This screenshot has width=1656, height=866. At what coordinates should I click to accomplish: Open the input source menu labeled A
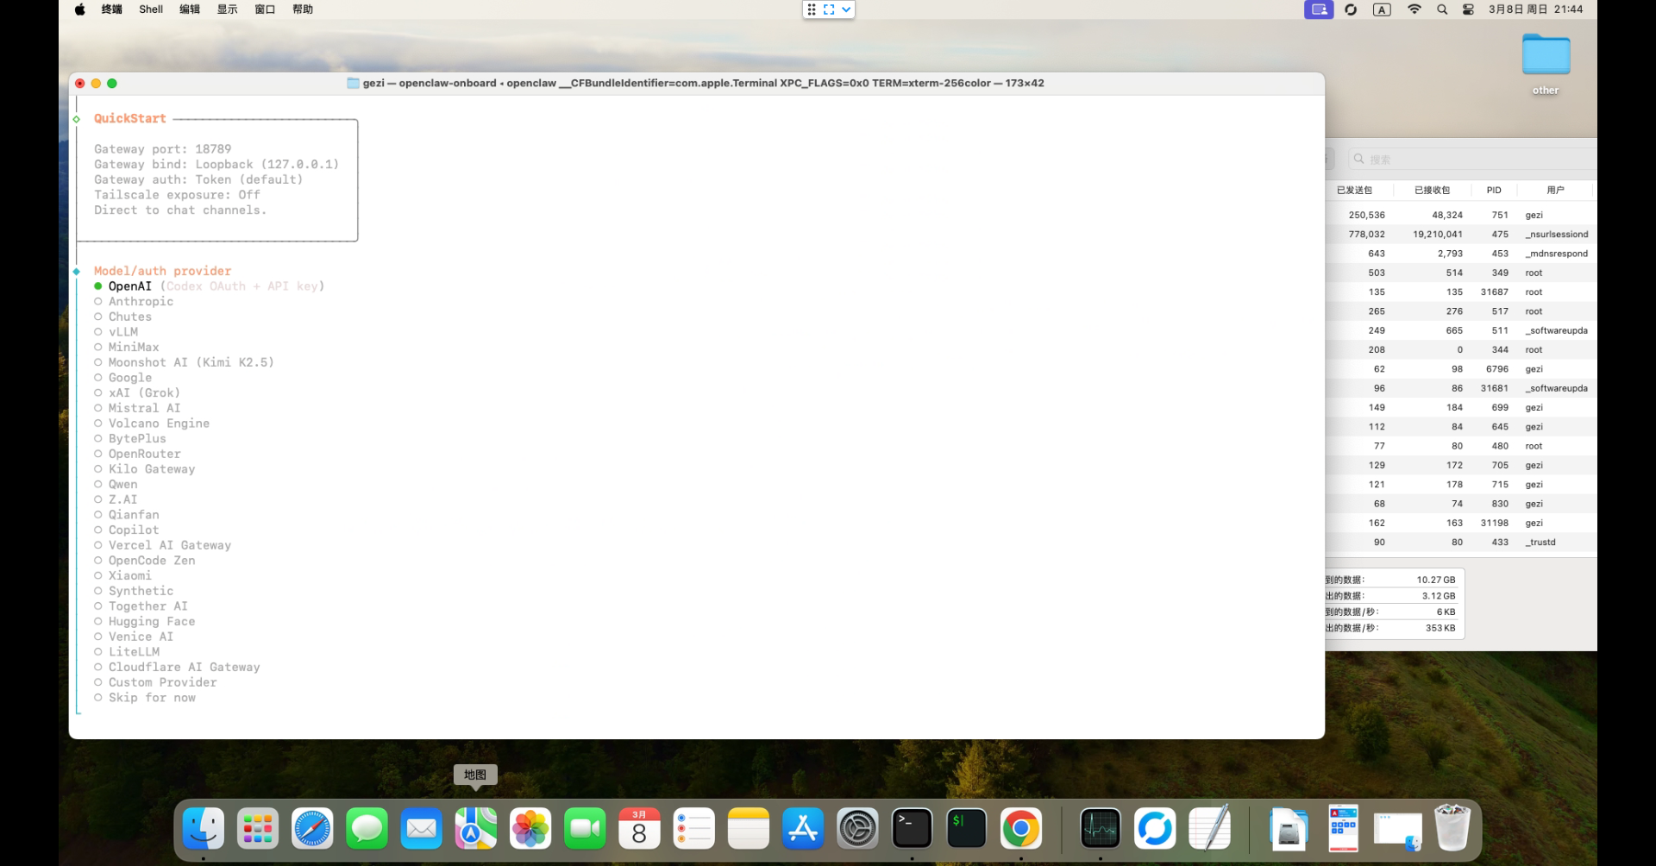[1382, 9]
